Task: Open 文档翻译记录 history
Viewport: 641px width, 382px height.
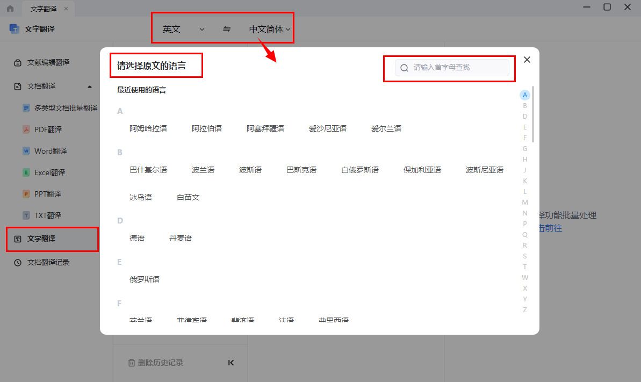Action: click(x=48, y=263)
